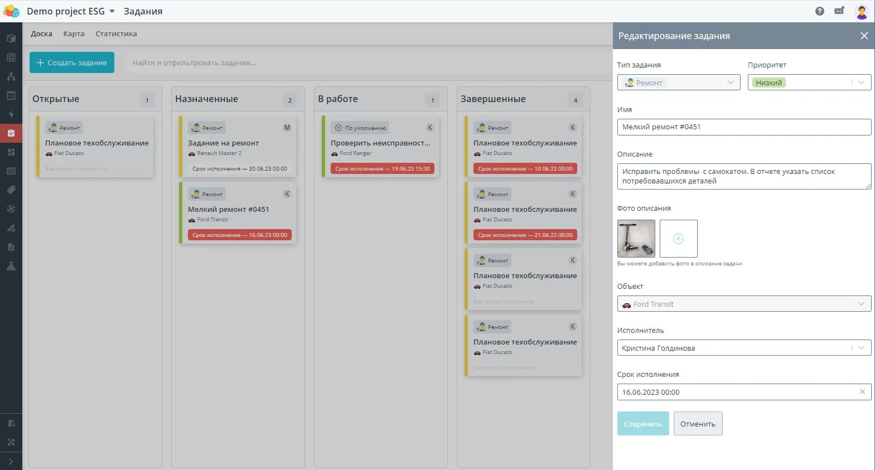The image size is (875, 470).
Task: Expand the Исполнитель dropdown
Action: tap(744, 348)
